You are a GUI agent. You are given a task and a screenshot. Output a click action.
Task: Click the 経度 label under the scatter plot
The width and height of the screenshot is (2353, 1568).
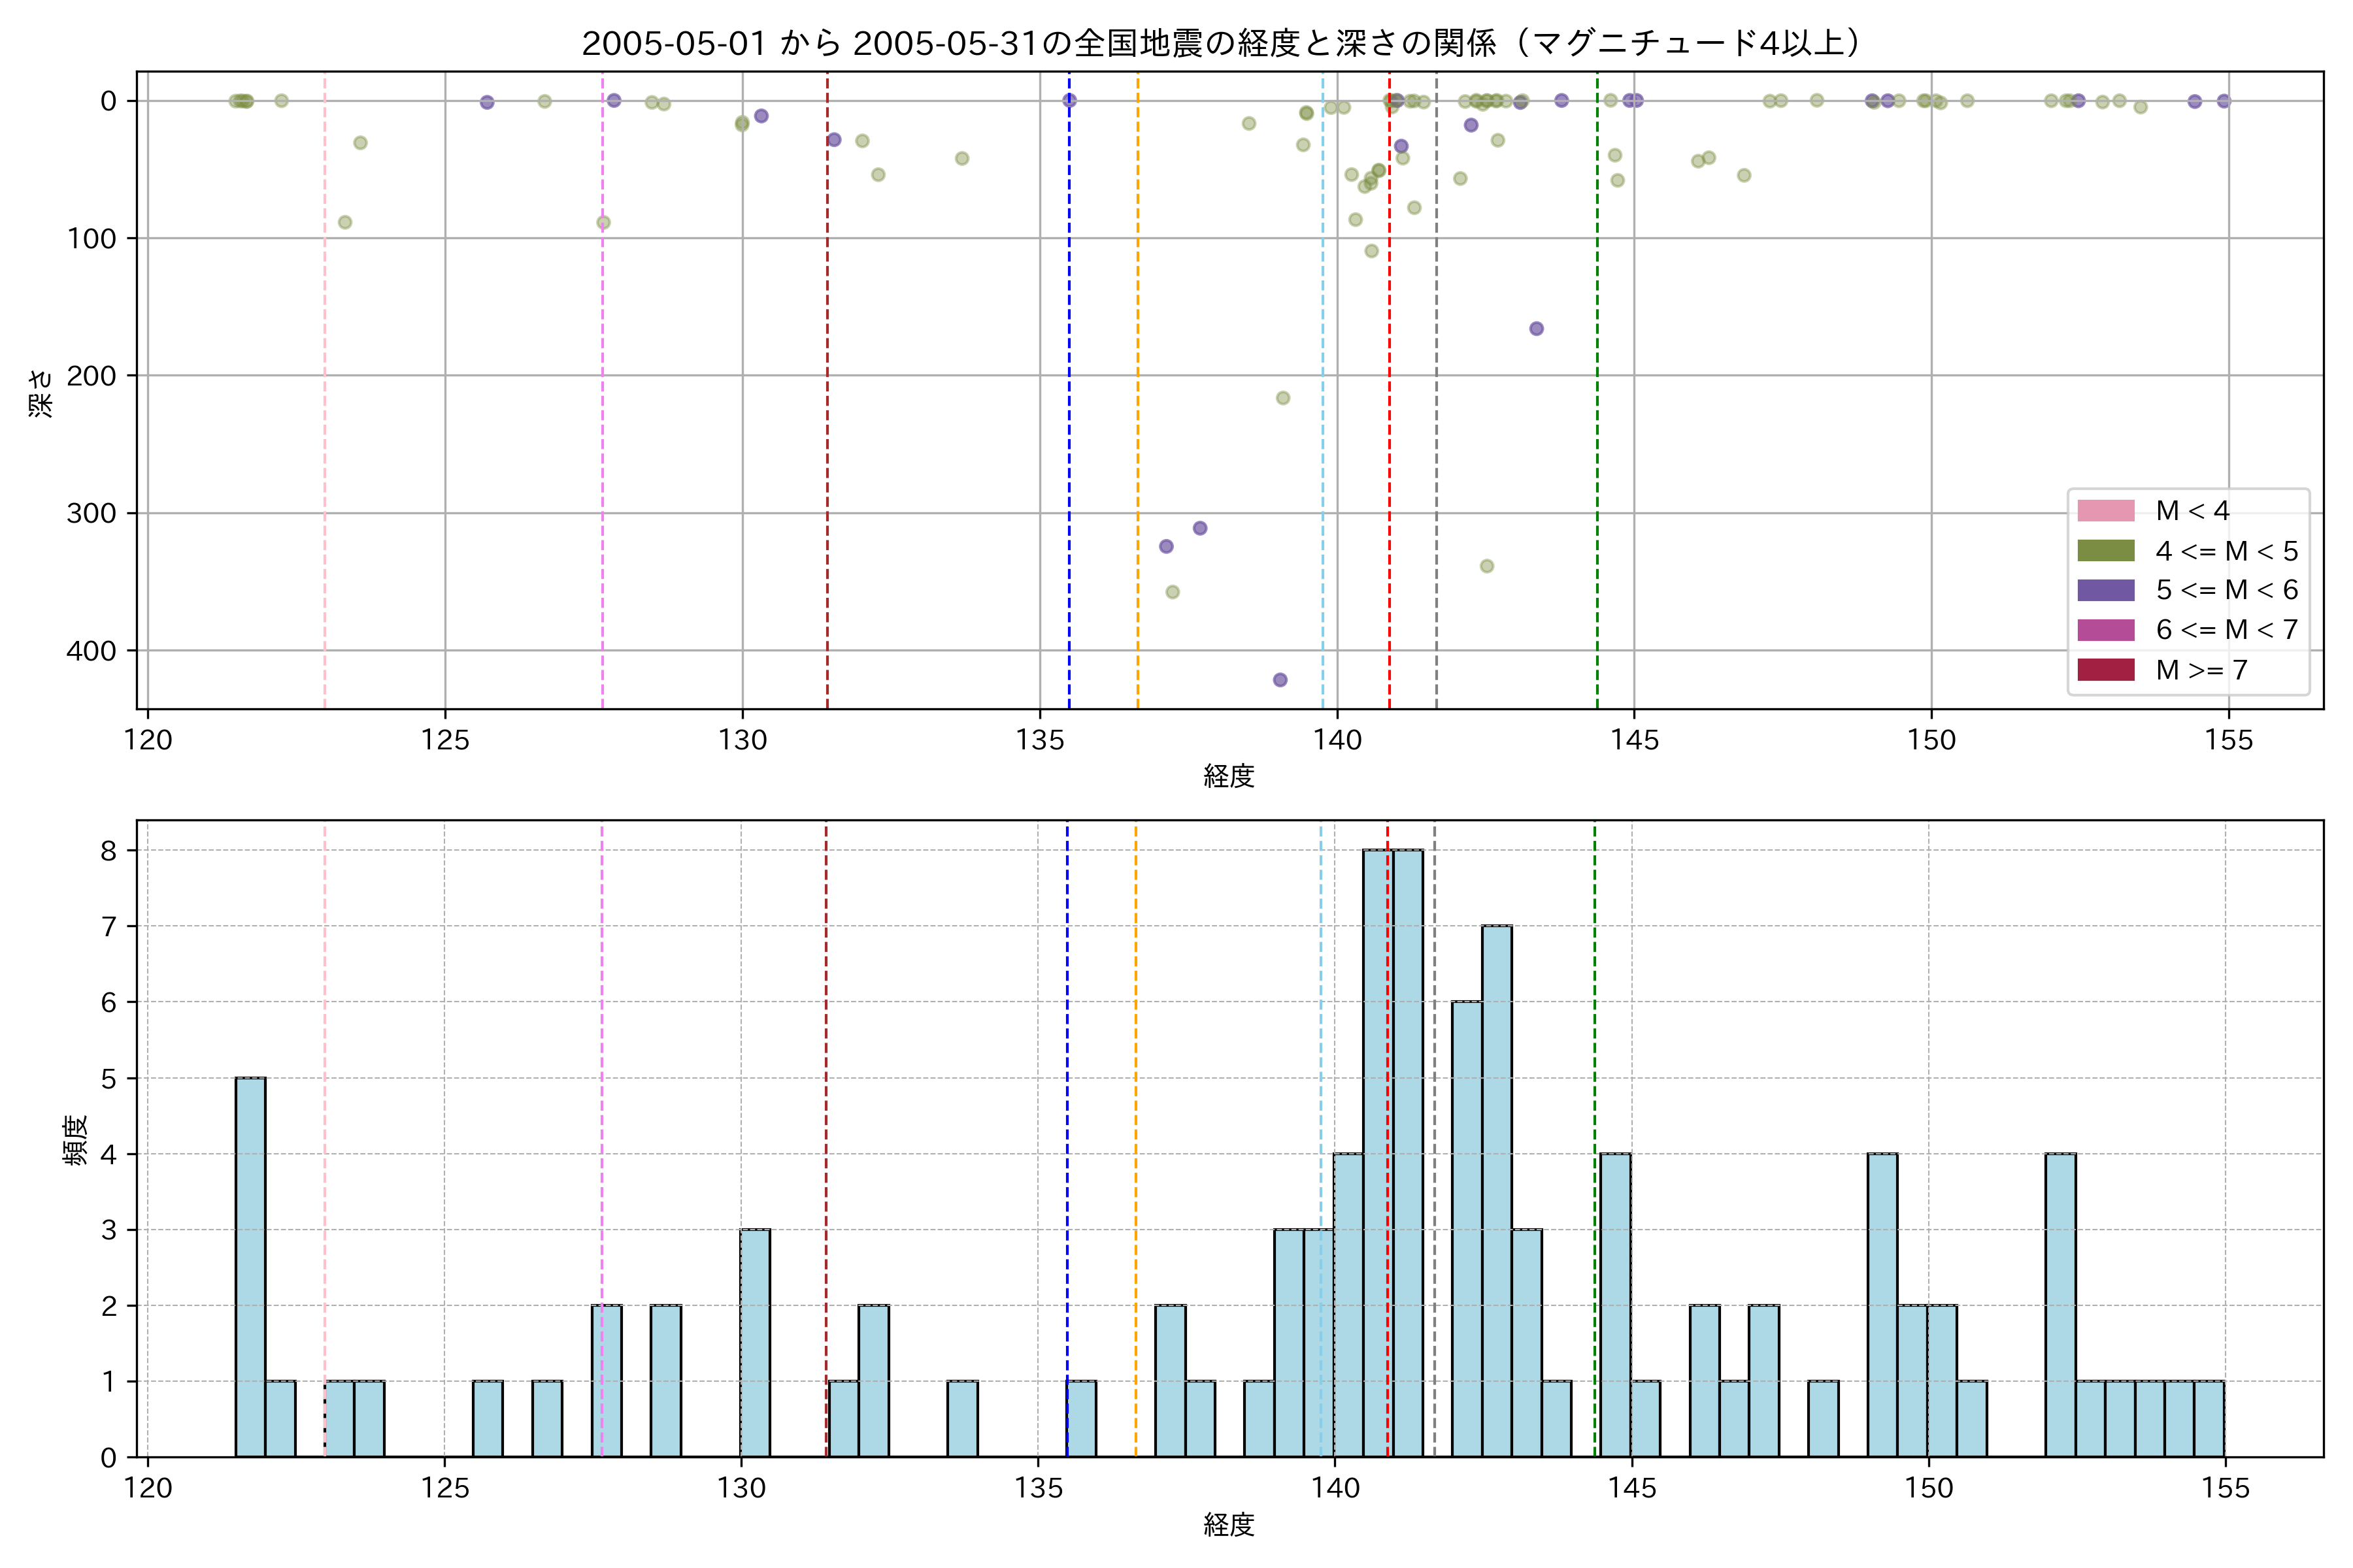[x=1229, y=776]
